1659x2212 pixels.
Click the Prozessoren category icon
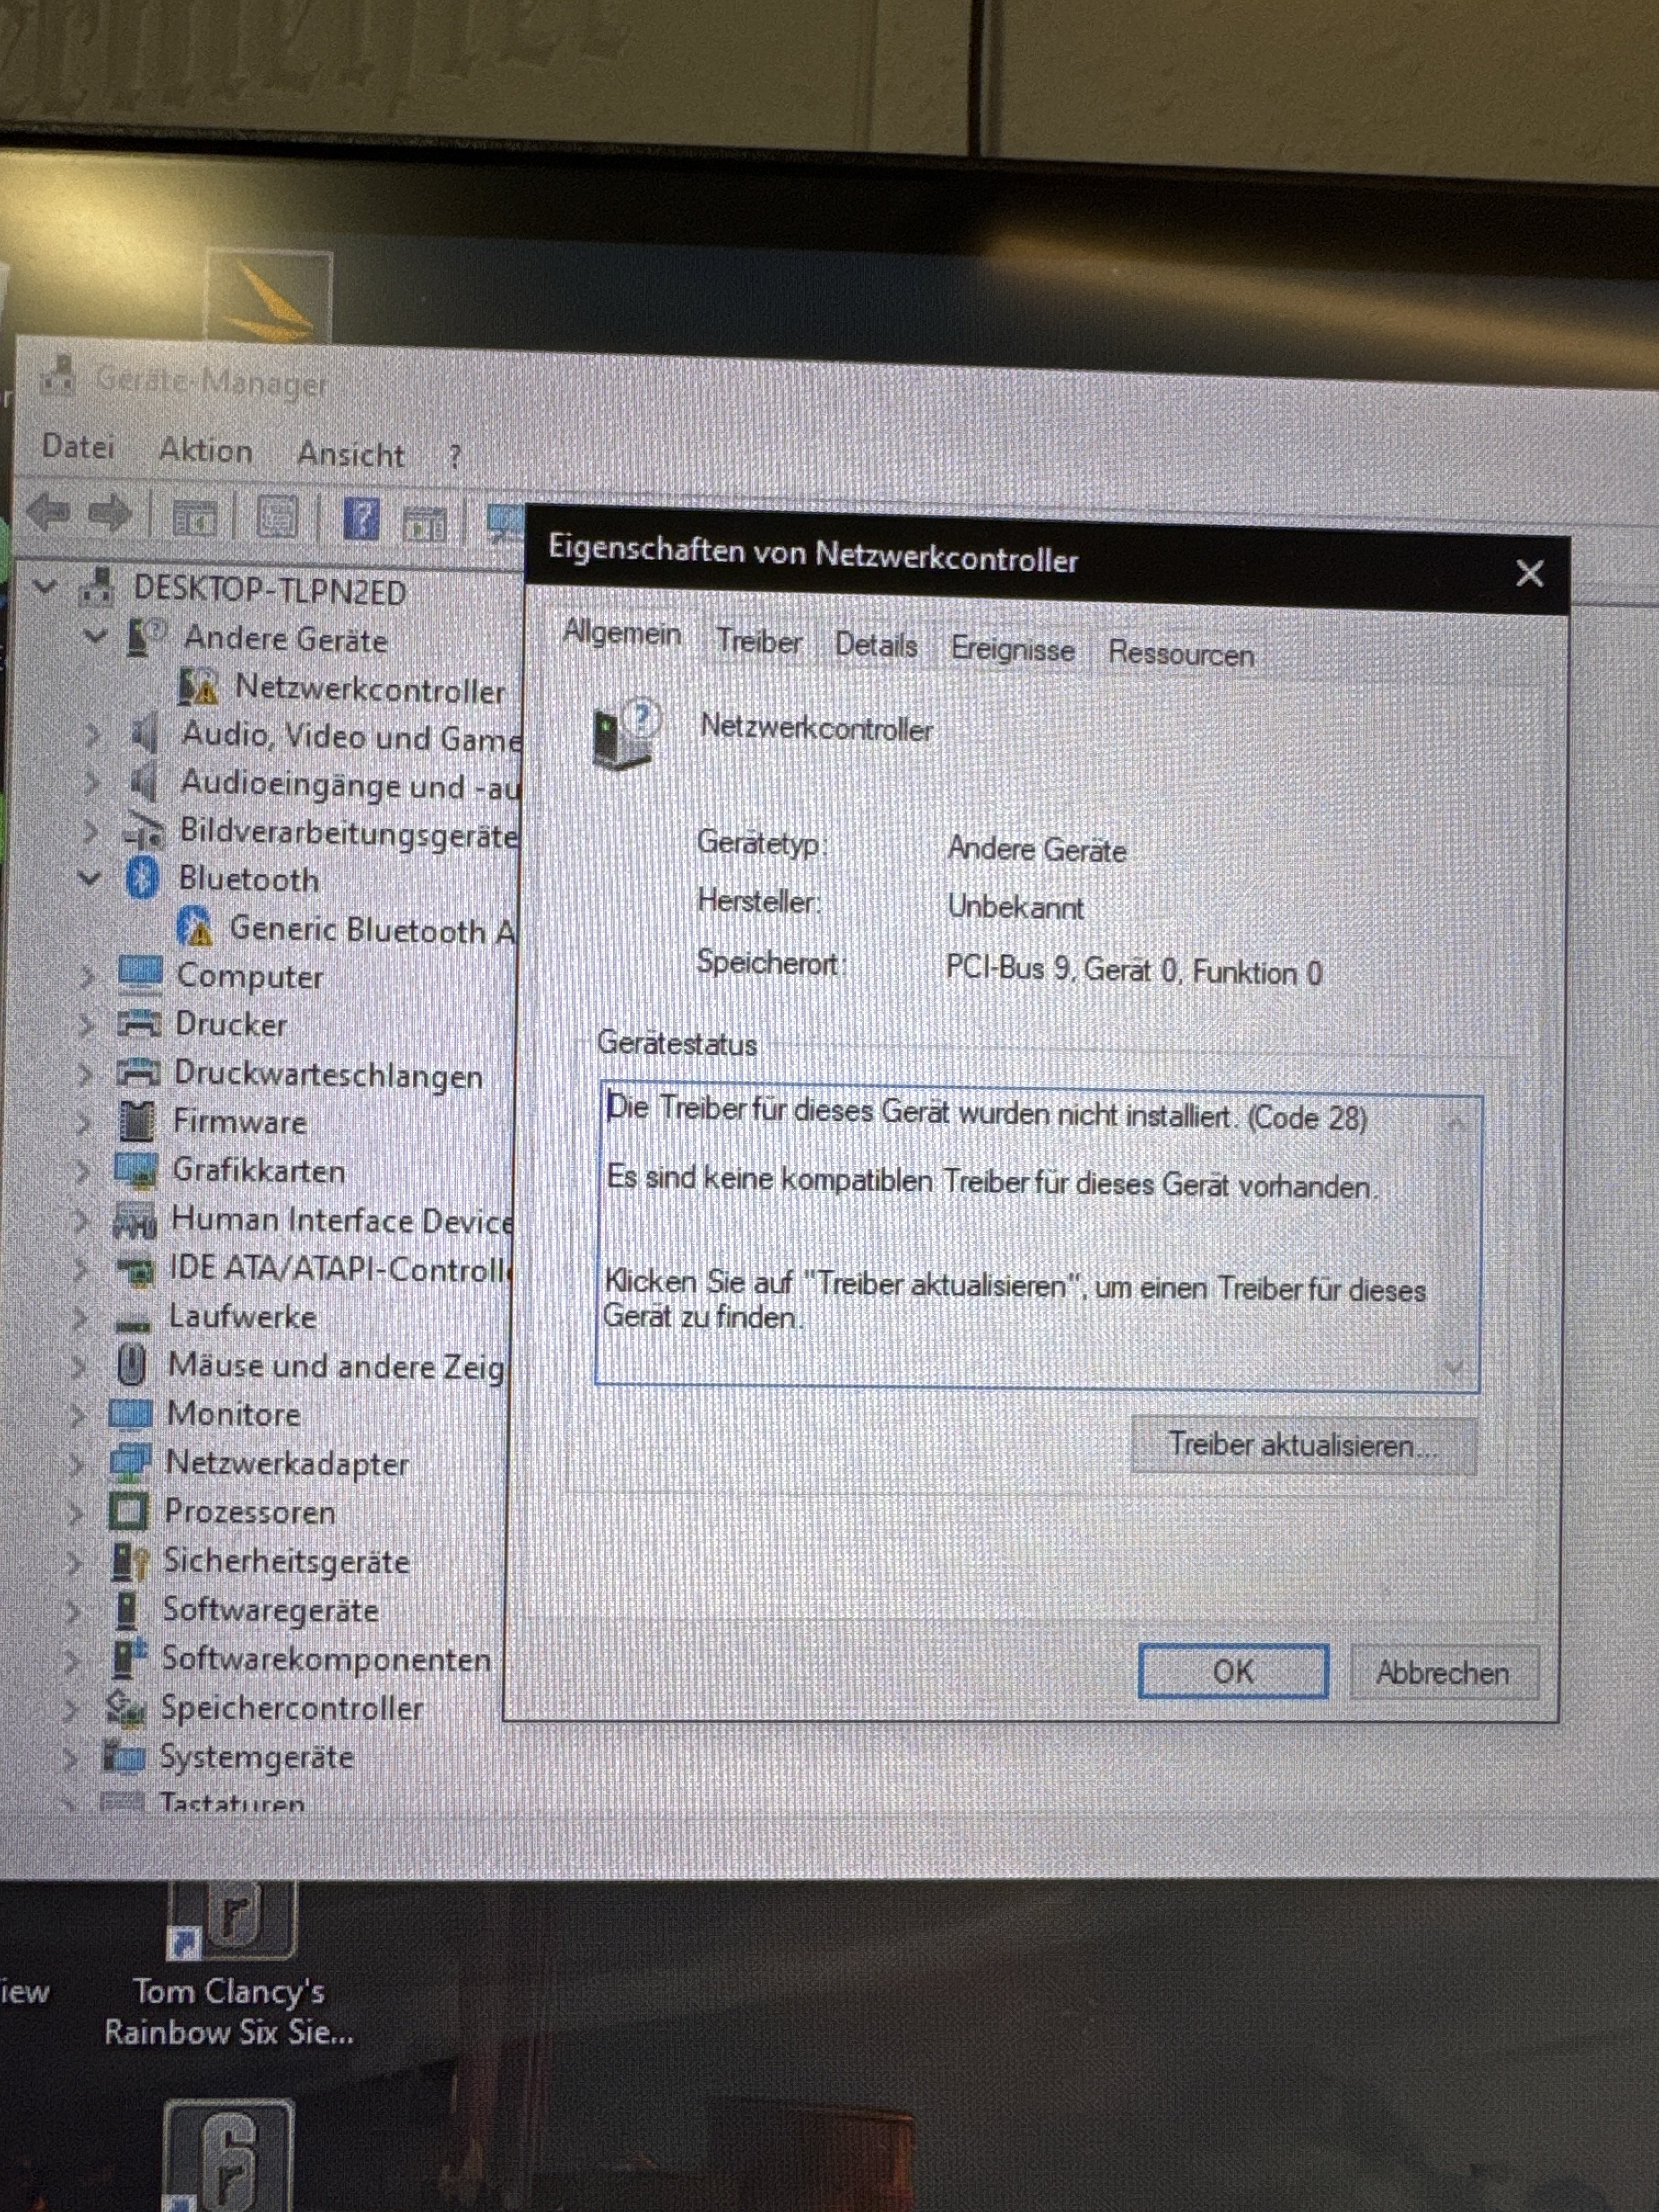tap(128, 1510)
